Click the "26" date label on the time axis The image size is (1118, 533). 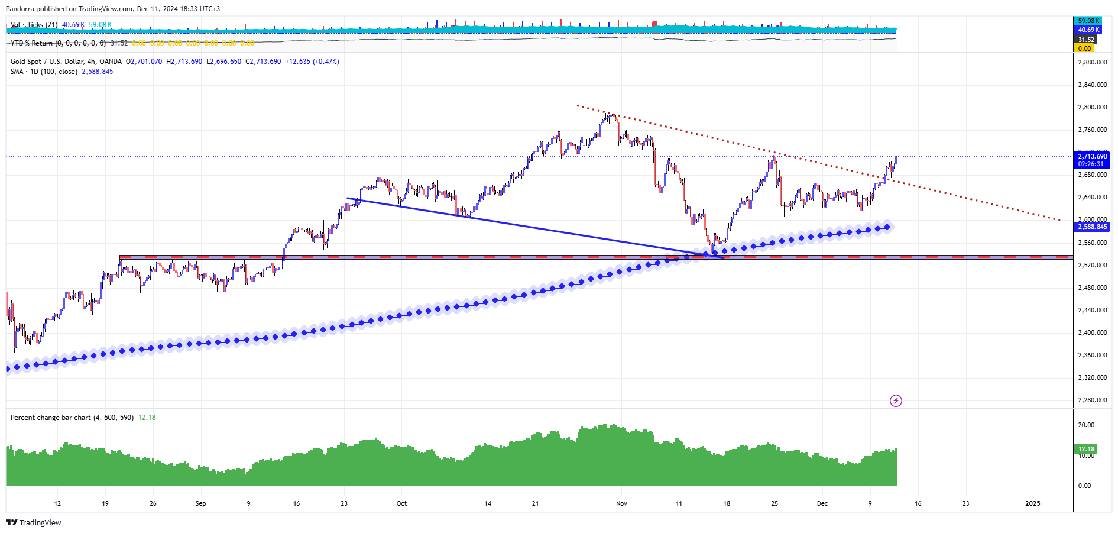pyautogui.click(x=153, y=503)
